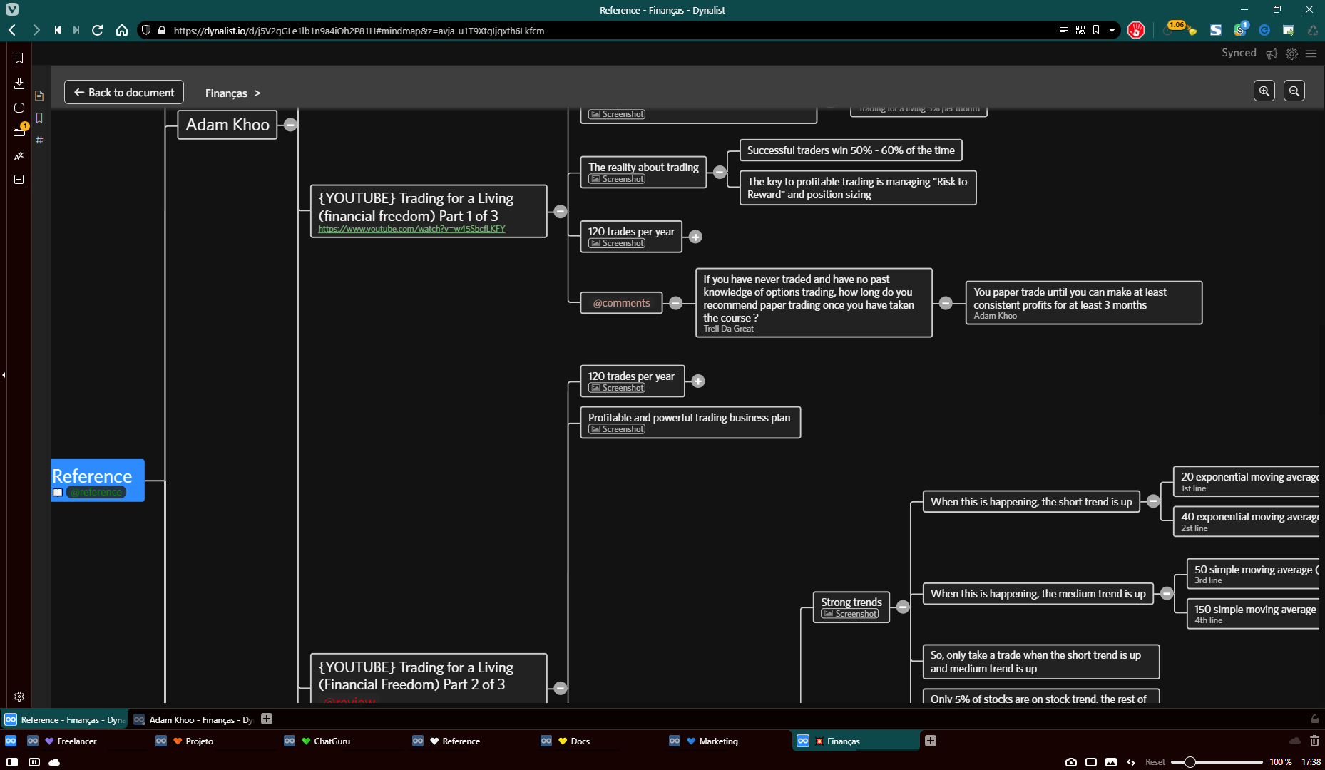Open the Dynalist hamburger menu

tap(1311, 53)
